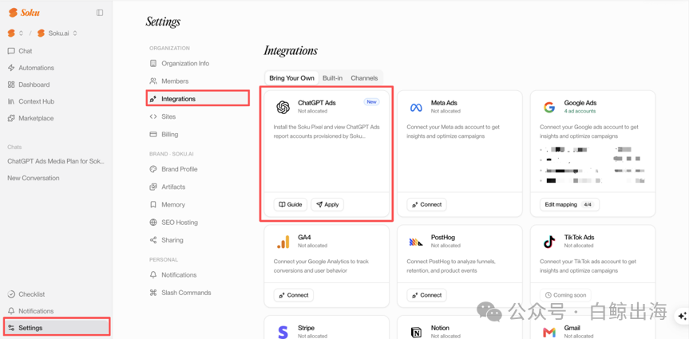The height and width of the screenshot is (339, 689).
Task: Click the Gmail logo icon
Action: [548, 333]
